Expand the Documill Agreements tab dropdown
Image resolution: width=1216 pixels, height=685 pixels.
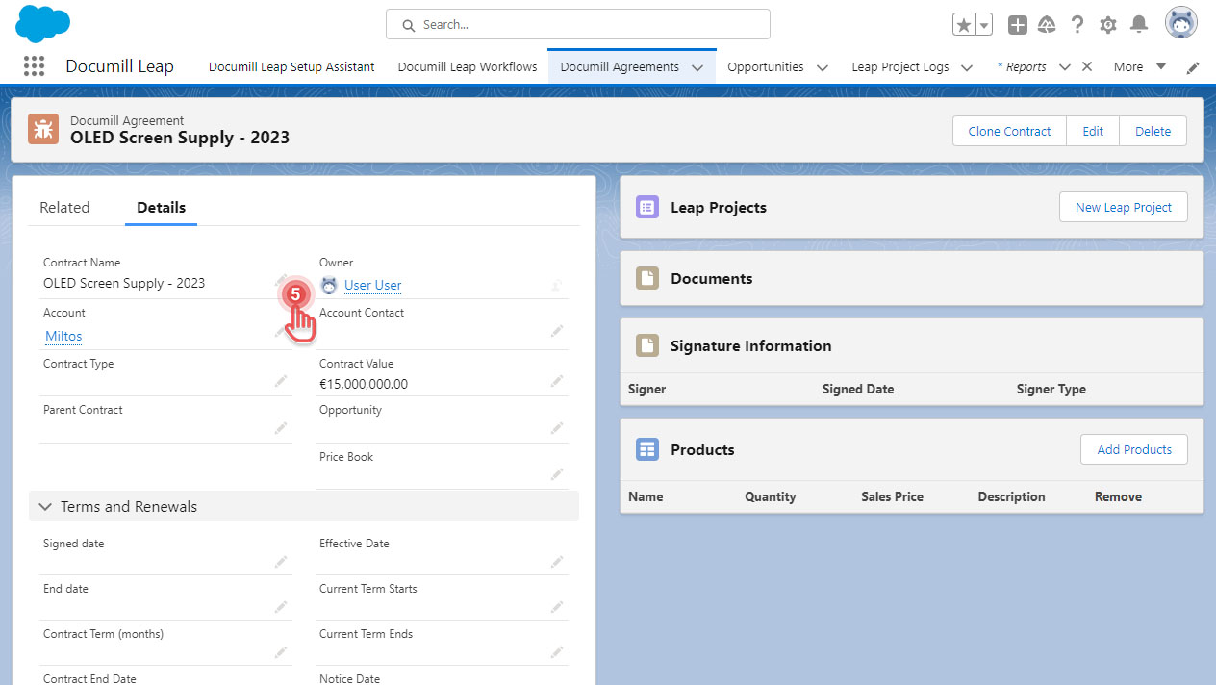[697, 67]
